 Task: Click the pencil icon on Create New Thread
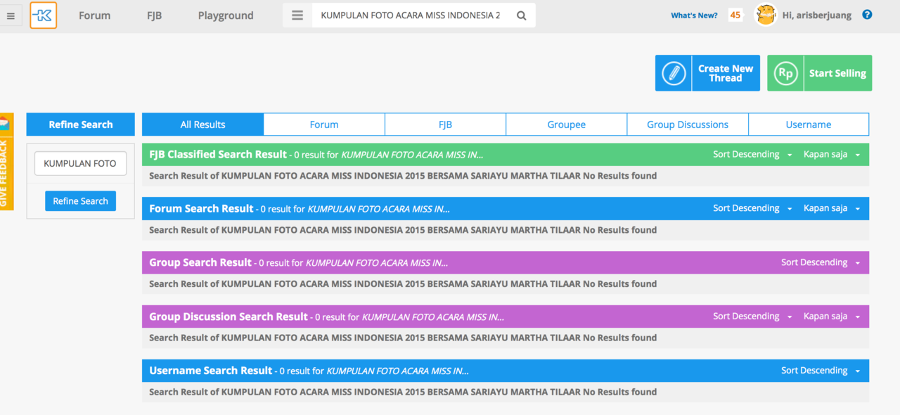[674, 73]
